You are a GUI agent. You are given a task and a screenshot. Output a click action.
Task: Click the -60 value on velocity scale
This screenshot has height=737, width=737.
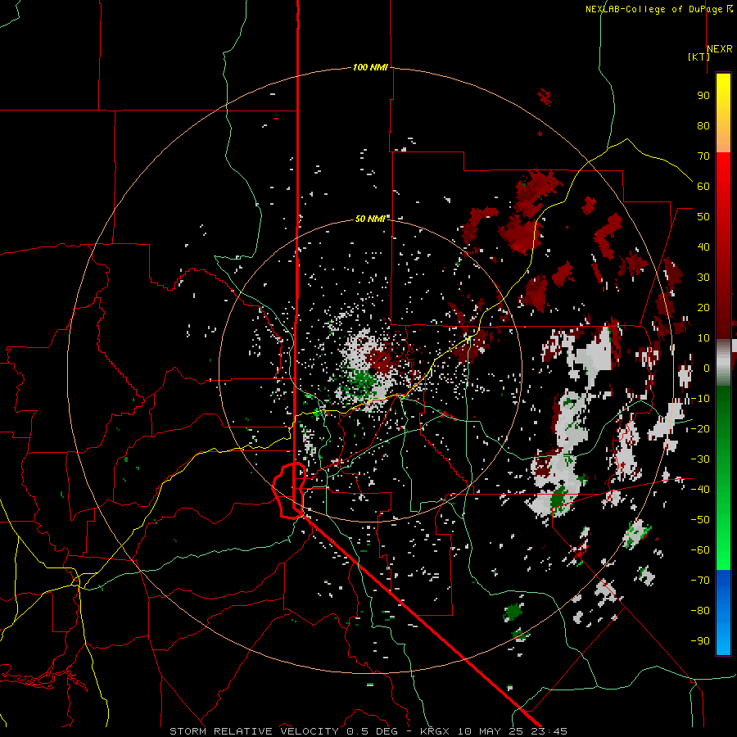(x=700, y=550)
